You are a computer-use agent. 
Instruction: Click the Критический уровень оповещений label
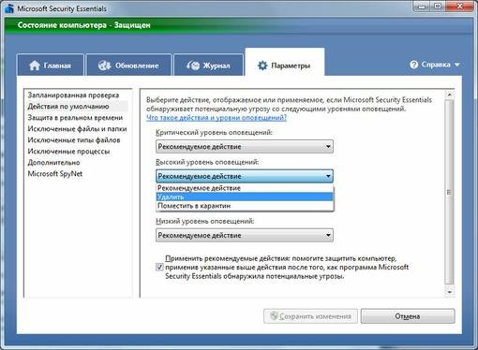[x=215, y=132]
